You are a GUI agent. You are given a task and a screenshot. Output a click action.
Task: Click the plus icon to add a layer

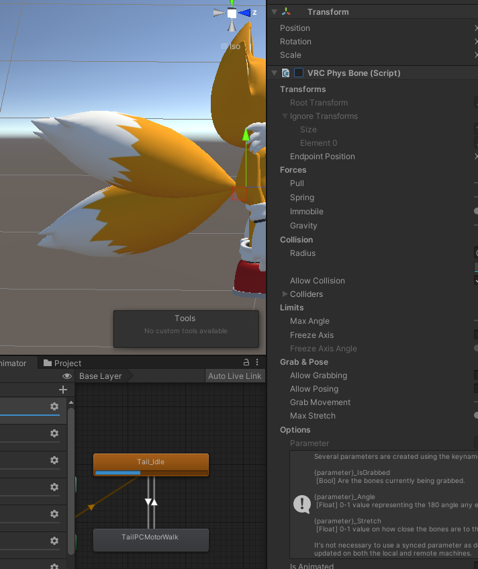[x=63, y=390]
